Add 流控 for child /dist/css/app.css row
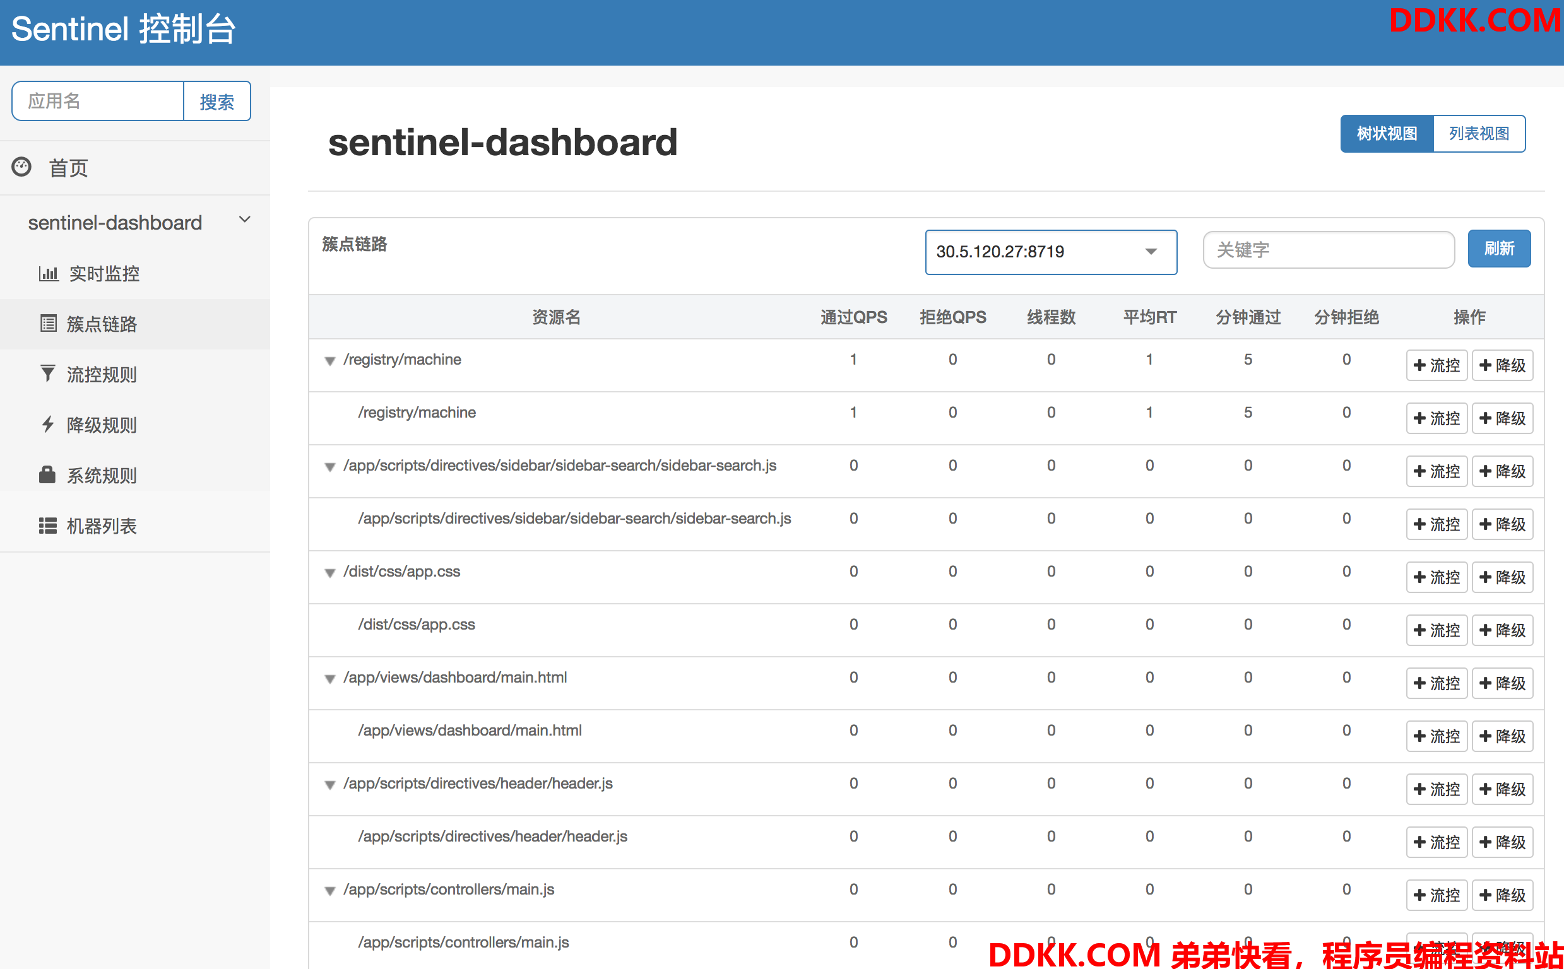 [x=1437, y=631]
